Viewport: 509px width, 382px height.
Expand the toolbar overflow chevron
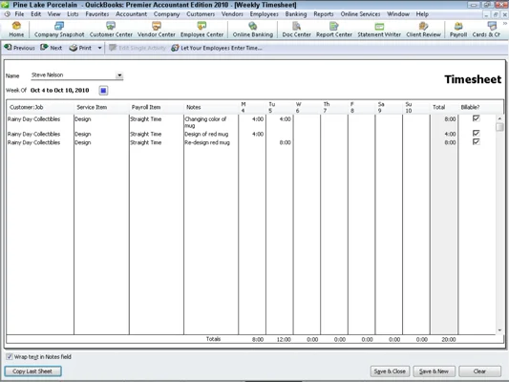point(505,23)
